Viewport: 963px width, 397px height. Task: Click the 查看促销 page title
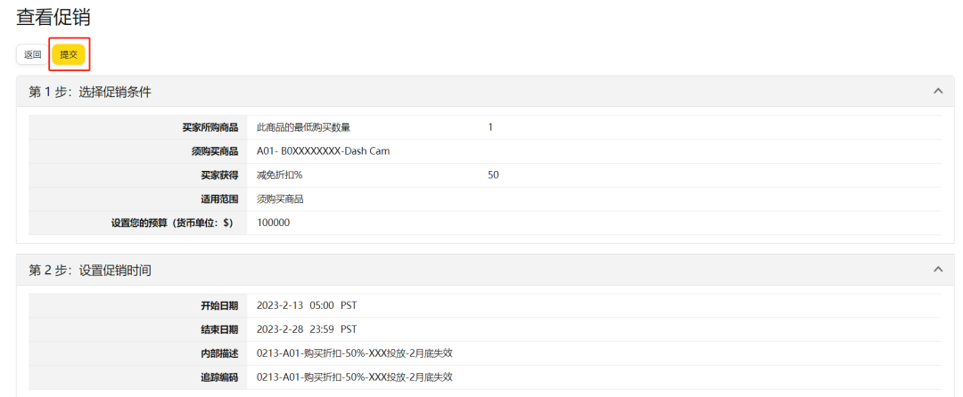53,17
